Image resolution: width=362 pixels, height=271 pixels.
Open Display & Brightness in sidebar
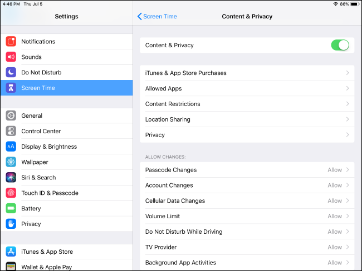(x=49, y=147)
